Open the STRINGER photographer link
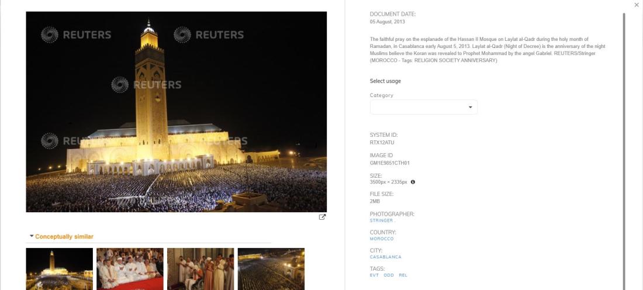 tap(382, 220)
